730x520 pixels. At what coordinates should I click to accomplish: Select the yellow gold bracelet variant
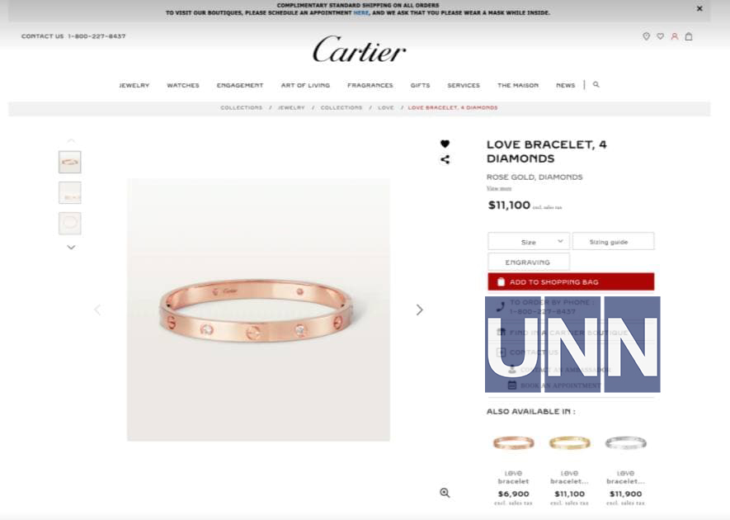point(569,442)
